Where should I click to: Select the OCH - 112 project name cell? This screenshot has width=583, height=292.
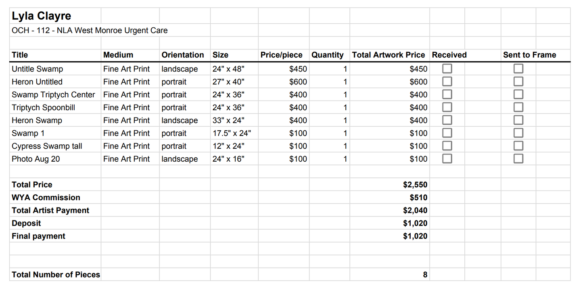click(90, 30)
